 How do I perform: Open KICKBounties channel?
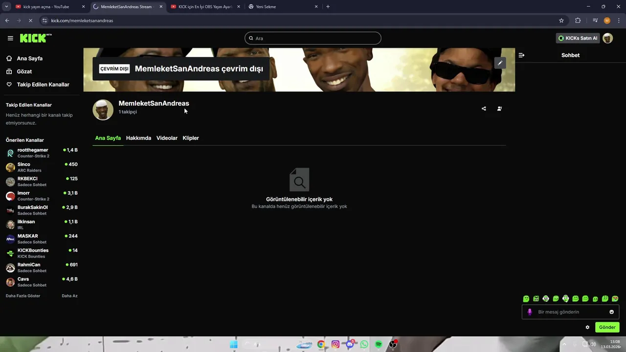point(42,253)
